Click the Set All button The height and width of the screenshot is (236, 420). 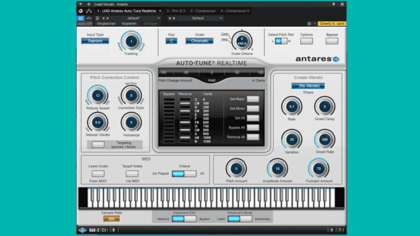click(x=253, y=118)
